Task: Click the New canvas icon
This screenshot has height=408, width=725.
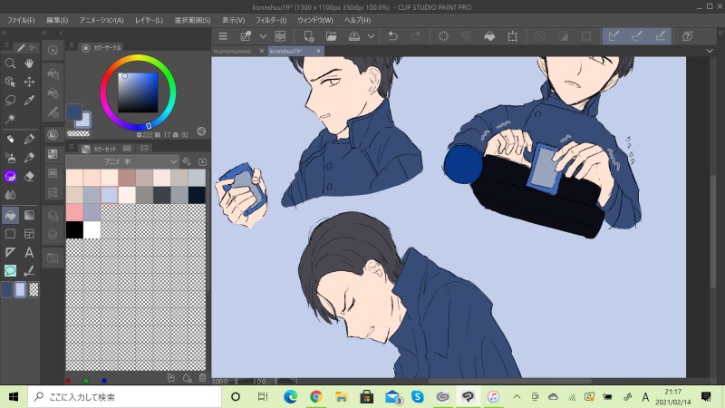Action: (308, 36)
